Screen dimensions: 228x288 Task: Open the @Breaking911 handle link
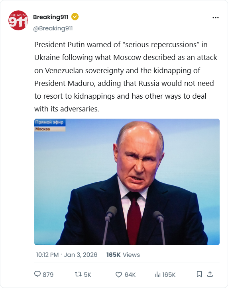click(x=53, y=28)
